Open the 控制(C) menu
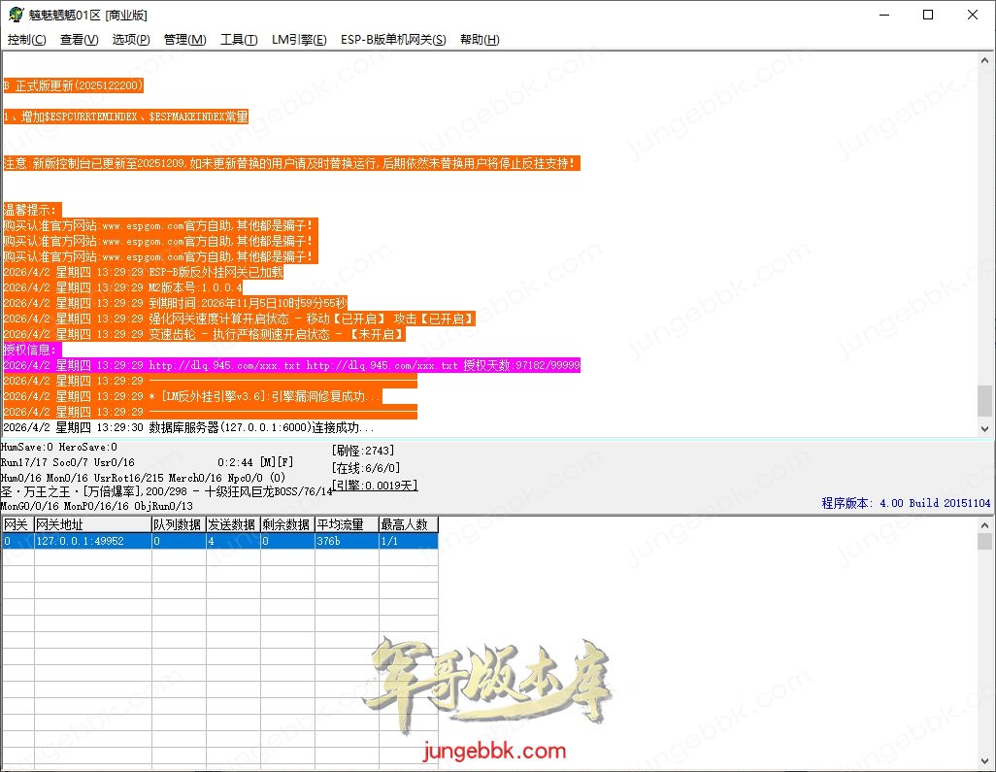Viewport: 996px width, 772px height. pos(26,40)
